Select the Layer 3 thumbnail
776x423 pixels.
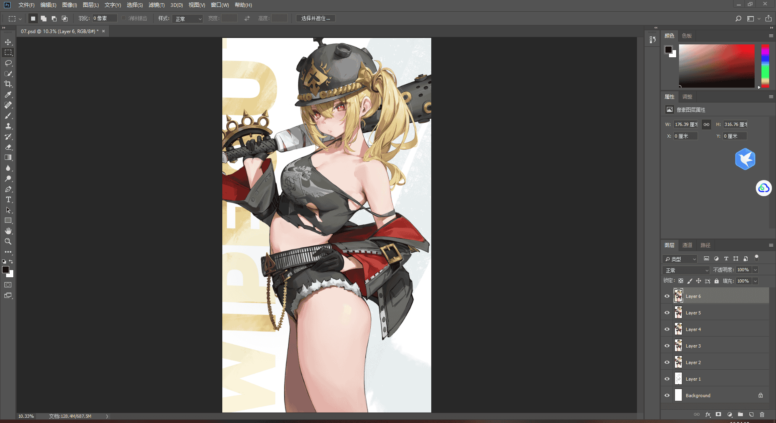click(x=678, y=346)
